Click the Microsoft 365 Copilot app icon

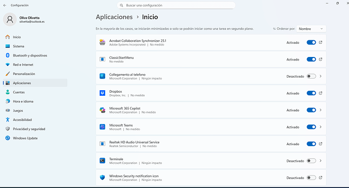102,110
